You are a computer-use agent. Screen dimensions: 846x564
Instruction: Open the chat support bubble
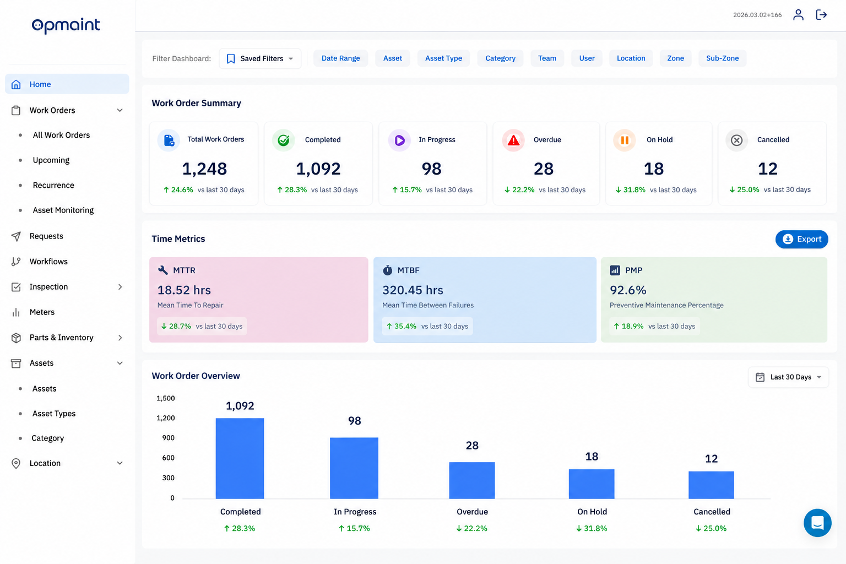coord(817,523)
